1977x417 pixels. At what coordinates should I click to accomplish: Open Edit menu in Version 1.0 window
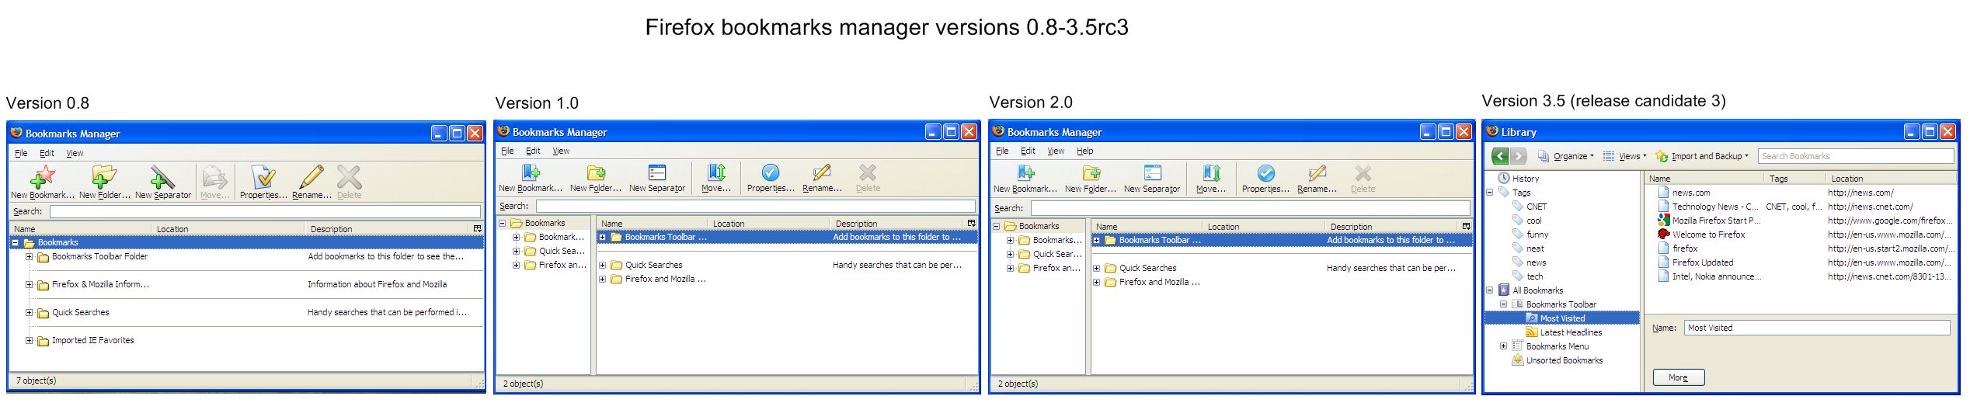point(533,151)
